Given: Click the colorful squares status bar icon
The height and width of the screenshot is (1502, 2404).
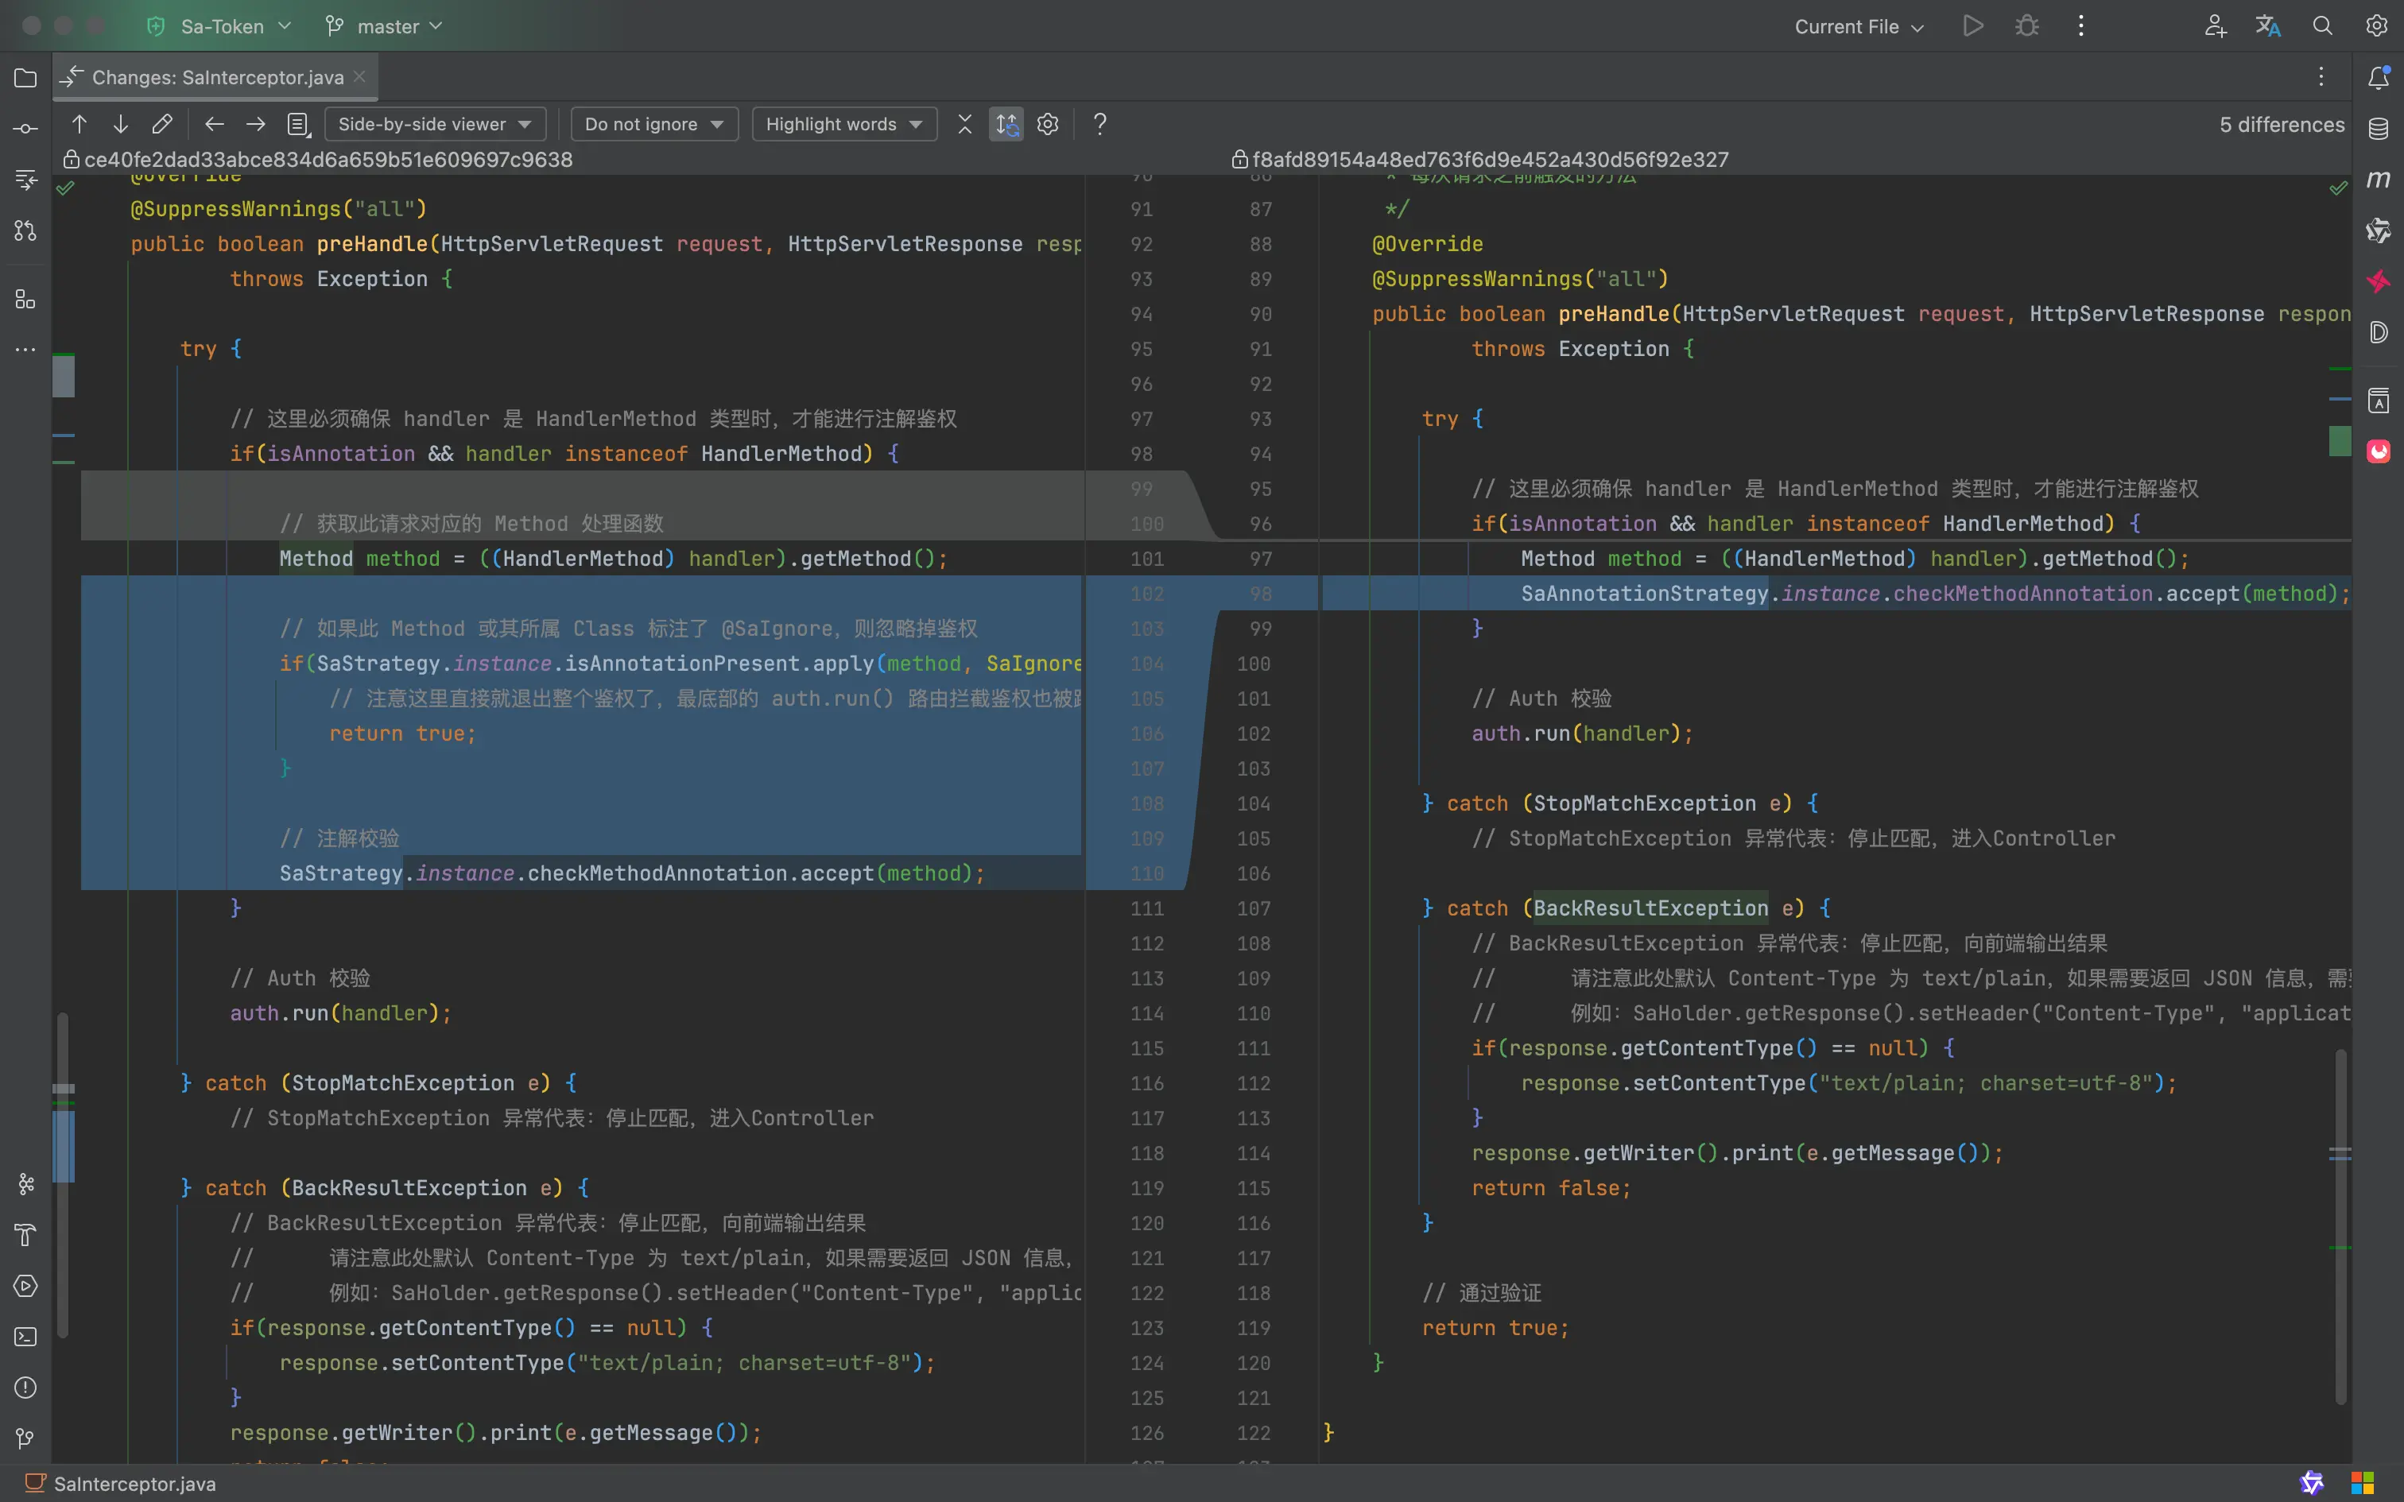Looking at the screenshot, I should (x=2363, y=1483).
